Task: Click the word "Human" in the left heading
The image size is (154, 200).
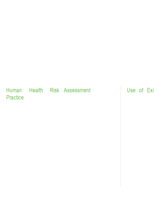Action: click(14, 90)
